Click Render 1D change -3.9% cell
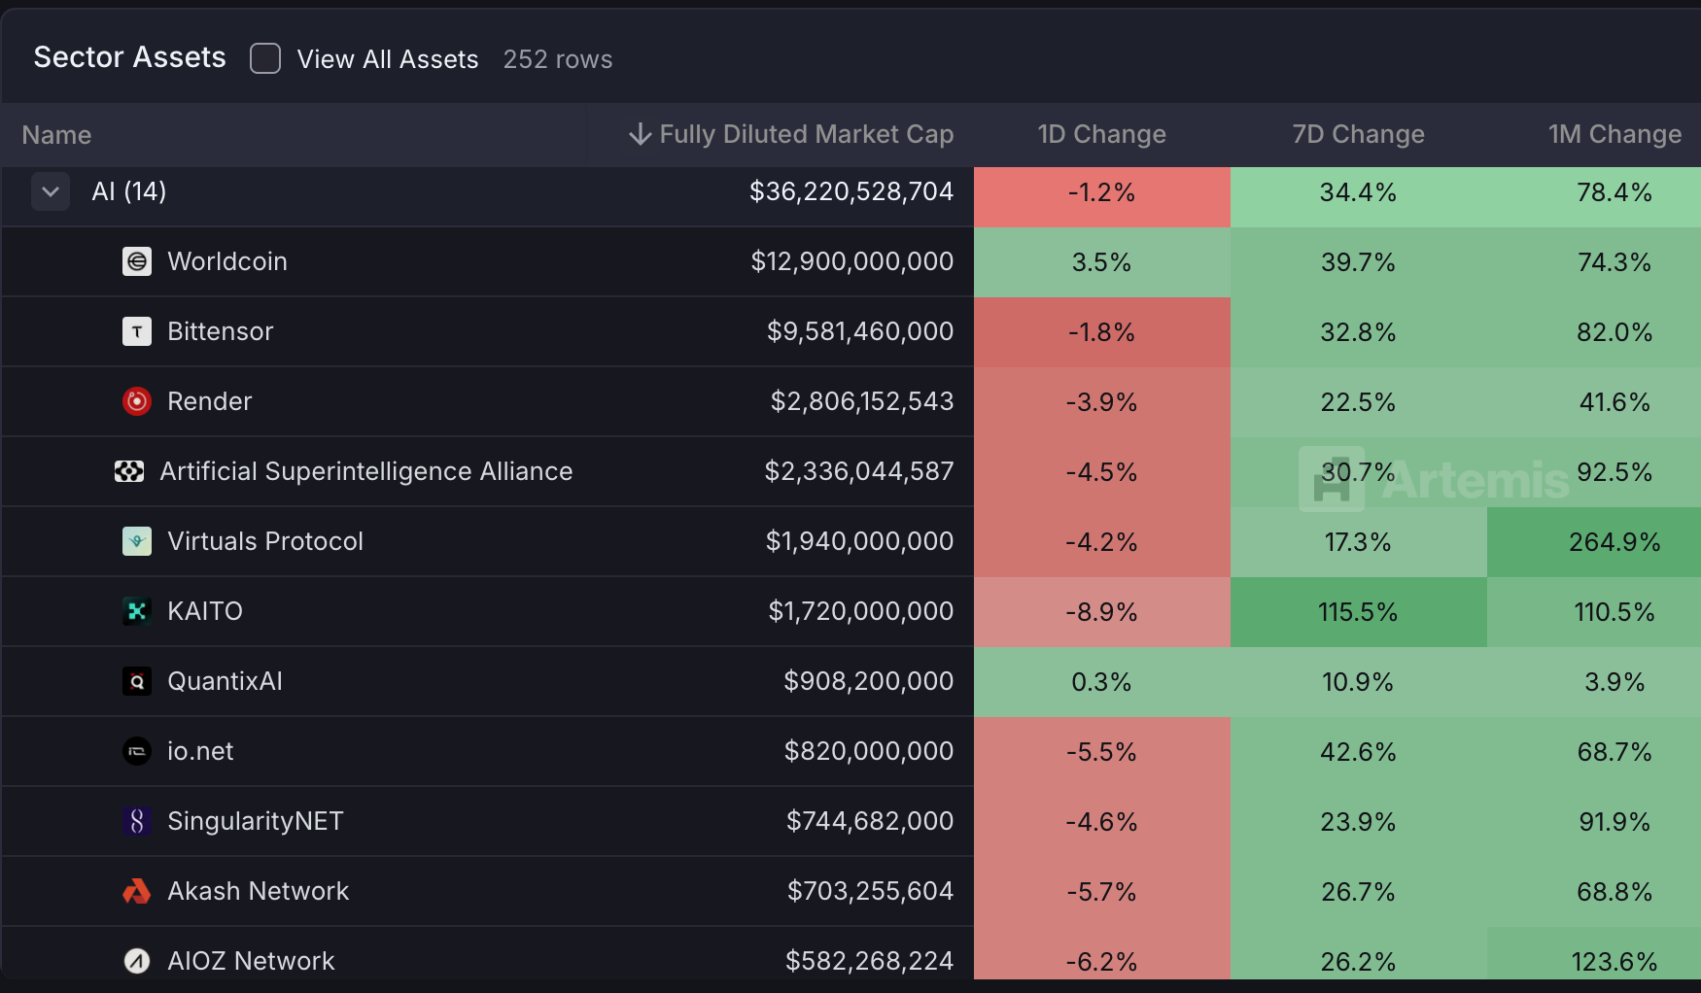1701x993 pixels. (1102, 402)
